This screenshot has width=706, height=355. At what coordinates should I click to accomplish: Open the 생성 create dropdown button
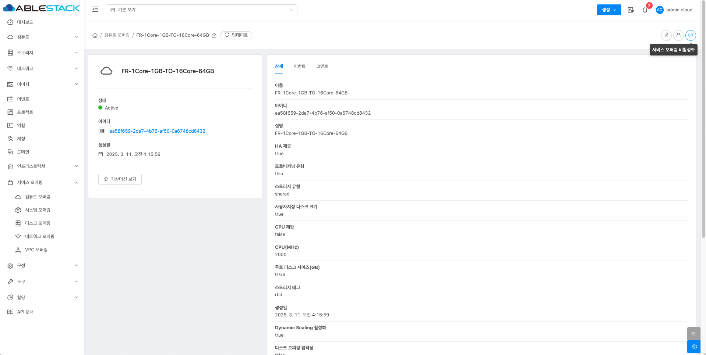(x=608, y=10)
